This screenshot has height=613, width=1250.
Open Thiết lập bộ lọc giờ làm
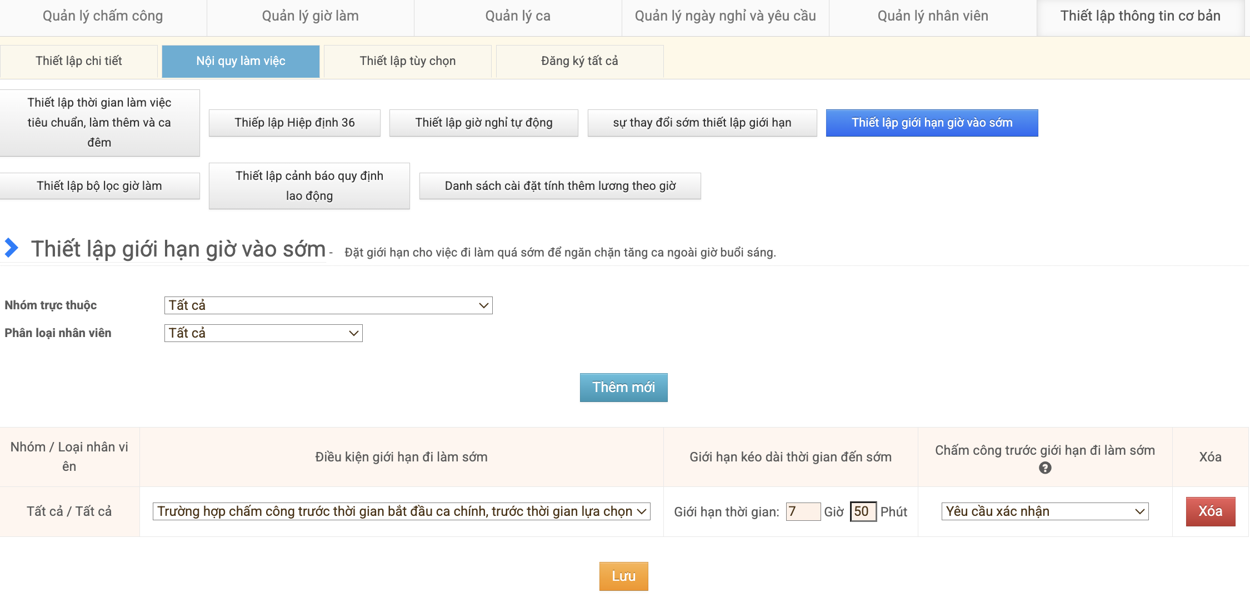(99, 186)
